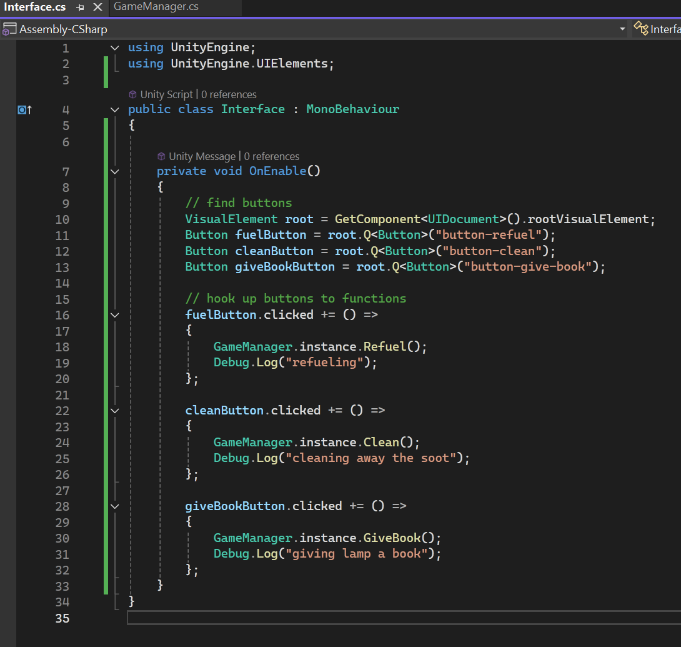Place the cursor on empty line 35
Viewport: 681px width, 647px height.
click(404, 618)
